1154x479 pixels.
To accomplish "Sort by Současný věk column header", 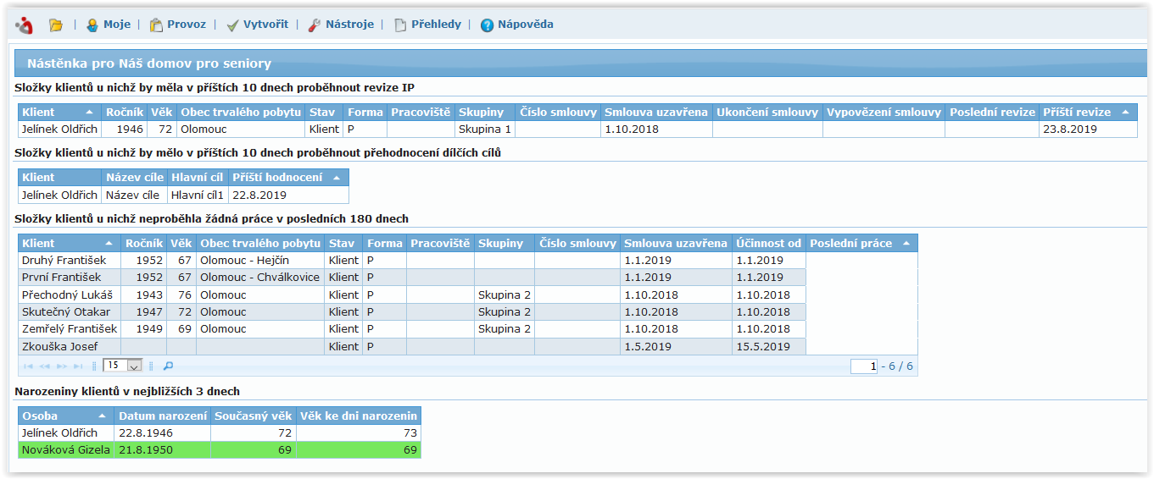I will [254, 416].
